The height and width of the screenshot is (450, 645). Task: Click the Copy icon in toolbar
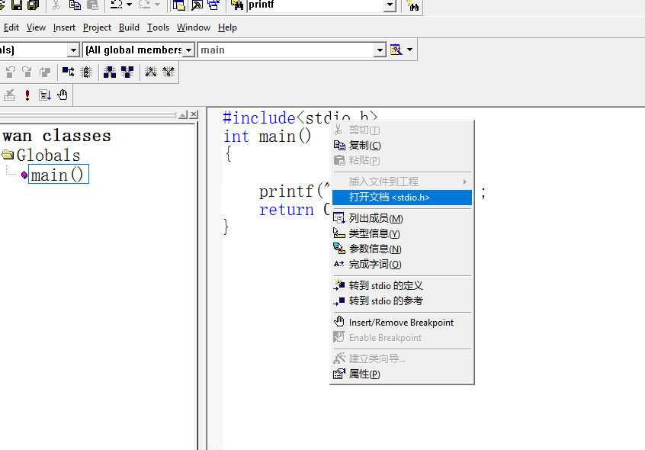pos(75,5)
